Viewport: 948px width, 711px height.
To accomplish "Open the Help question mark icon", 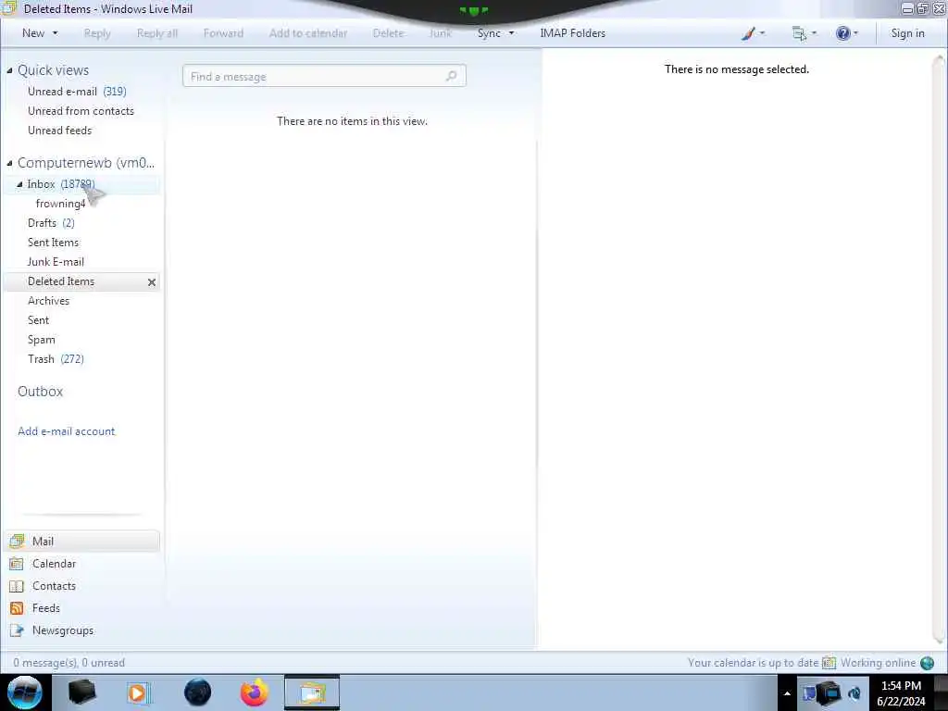I will point(842,33).
